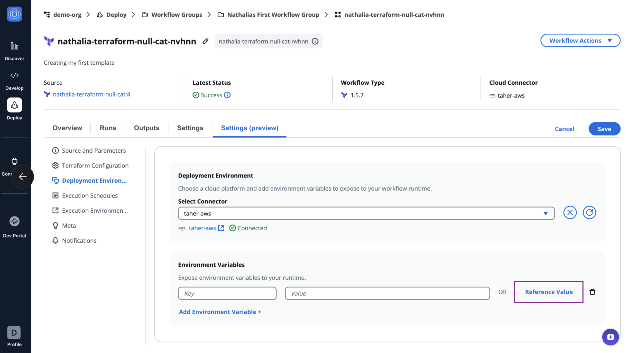This screenshot has height=353, width=627.
Task: Open the Select Connector taher-aws dropdown
Action: 366,213
